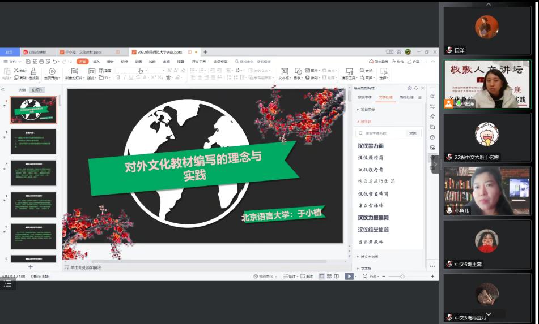Screen dimensions: 539x324
Task: Click the 分享 share button
Action: (x=415, y=61)
